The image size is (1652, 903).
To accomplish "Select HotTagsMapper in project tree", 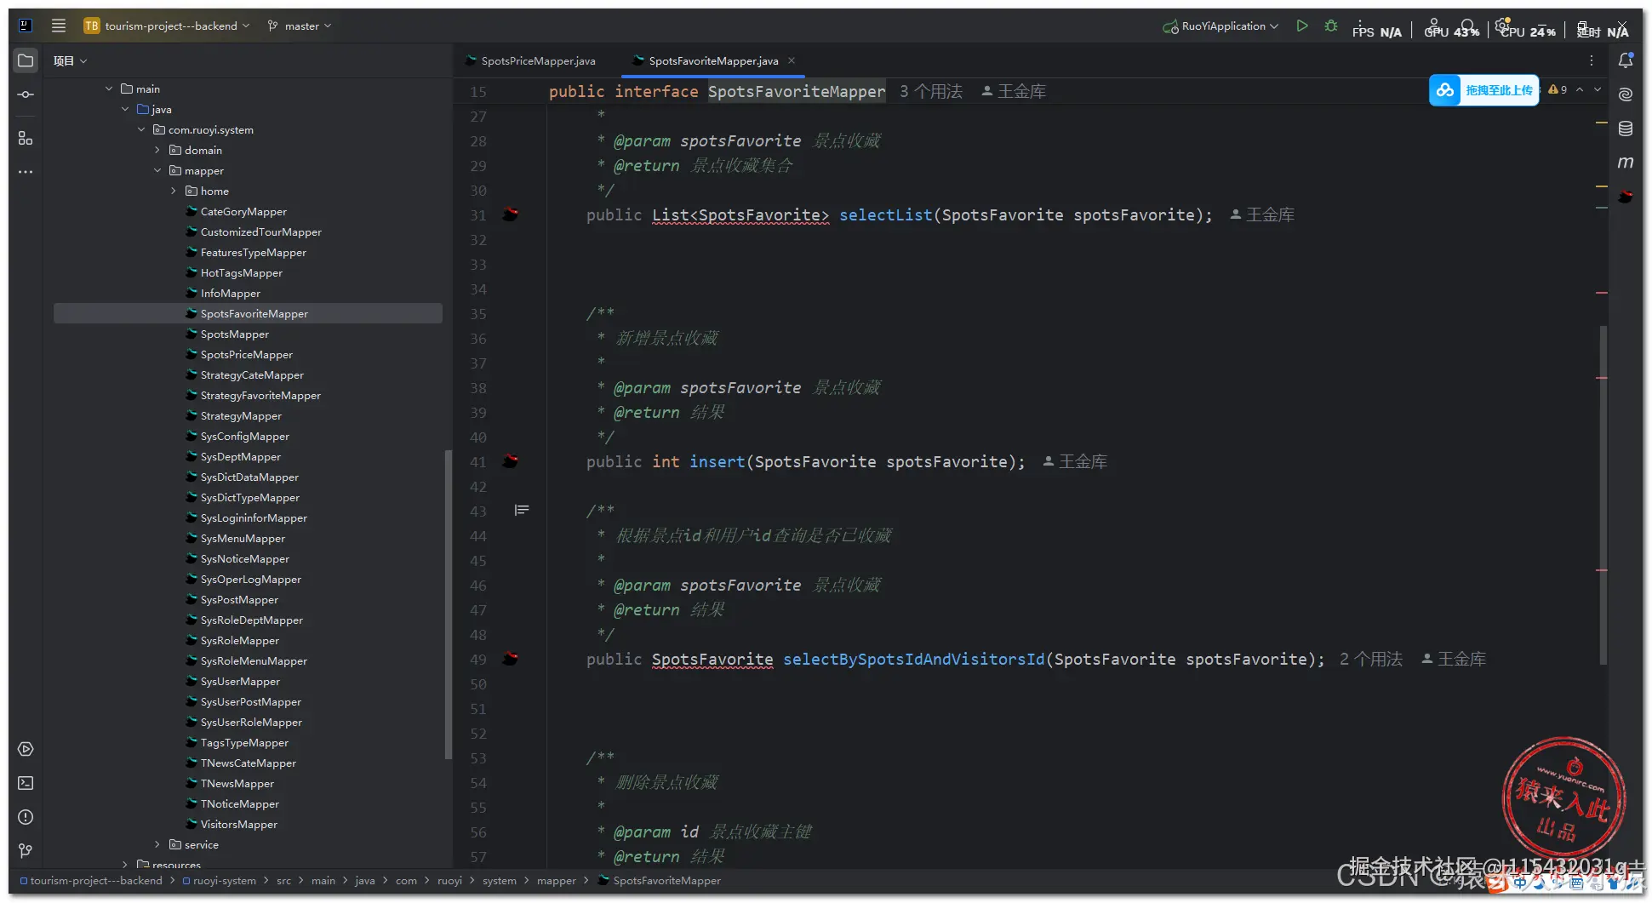I will point(241,272).
